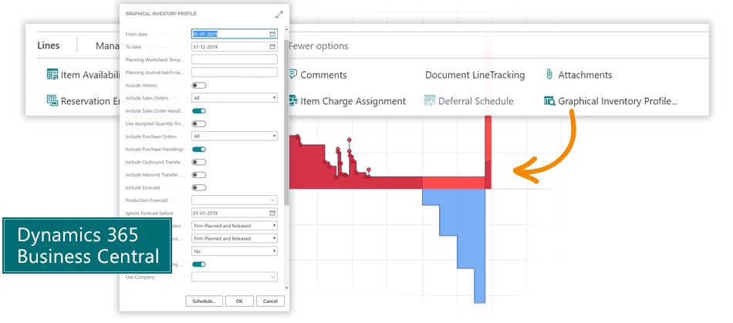This screenshot has width=733, height=323.
Task: Open the dropdown showing No
Action: pos(235,251)
